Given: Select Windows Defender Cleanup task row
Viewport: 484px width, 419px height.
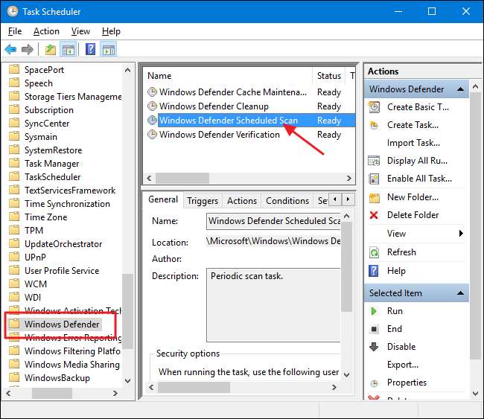Looking at the screenshot, I should tap(213, 106).
